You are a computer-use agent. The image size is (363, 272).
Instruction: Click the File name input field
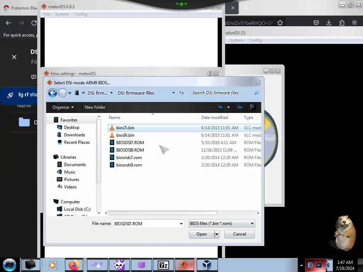click(x=146, y=224)
